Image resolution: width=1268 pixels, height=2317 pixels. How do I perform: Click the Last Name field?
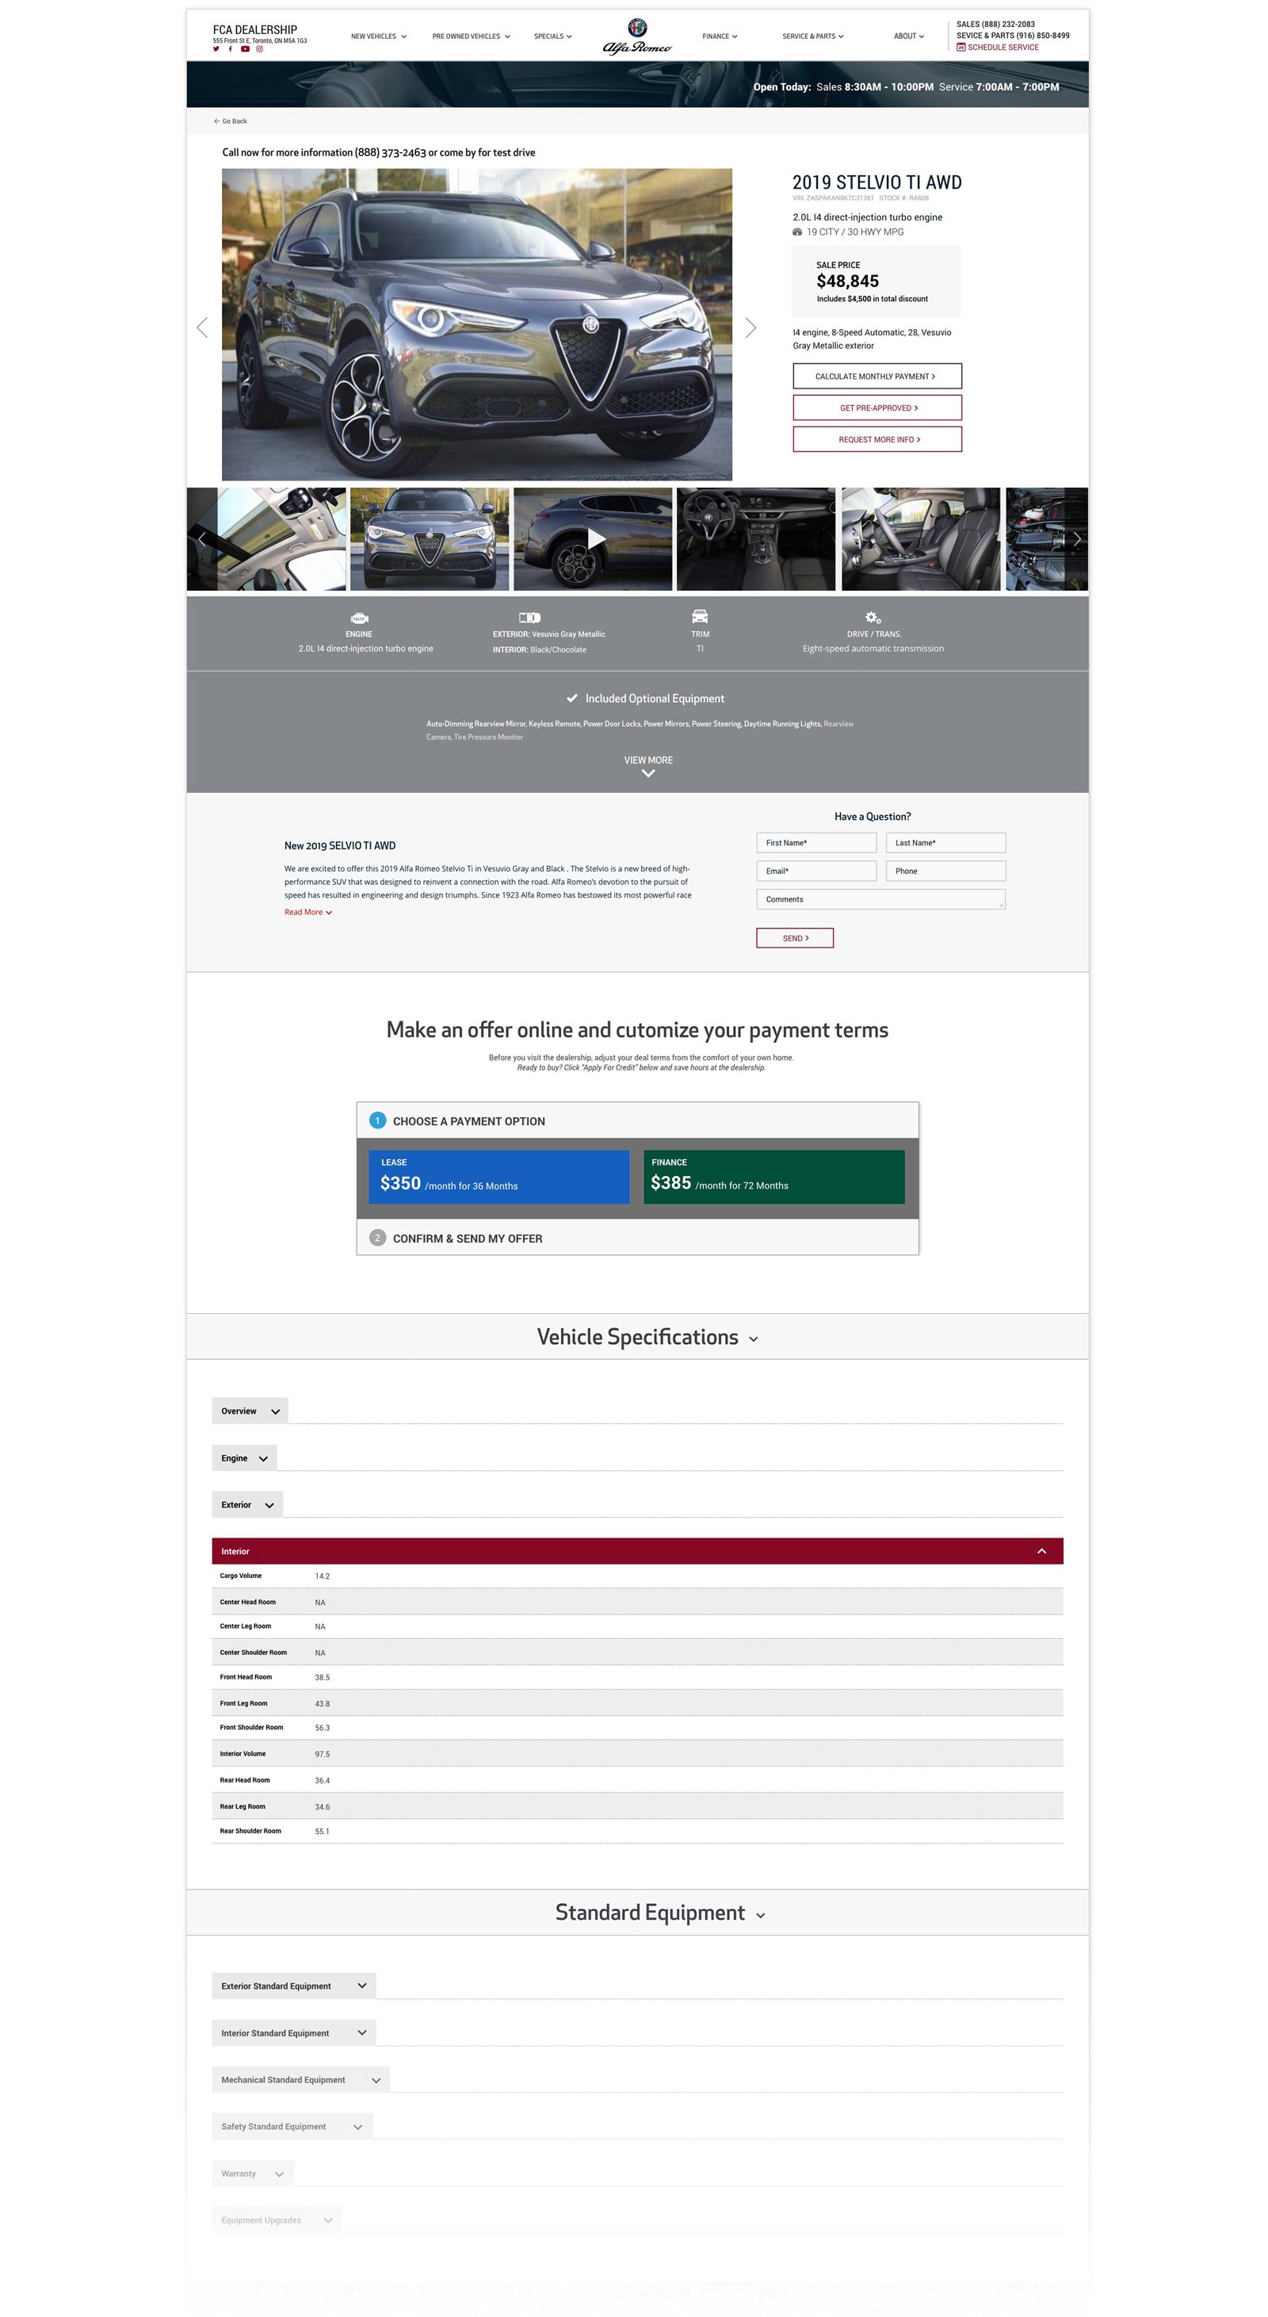pos(945,843)
